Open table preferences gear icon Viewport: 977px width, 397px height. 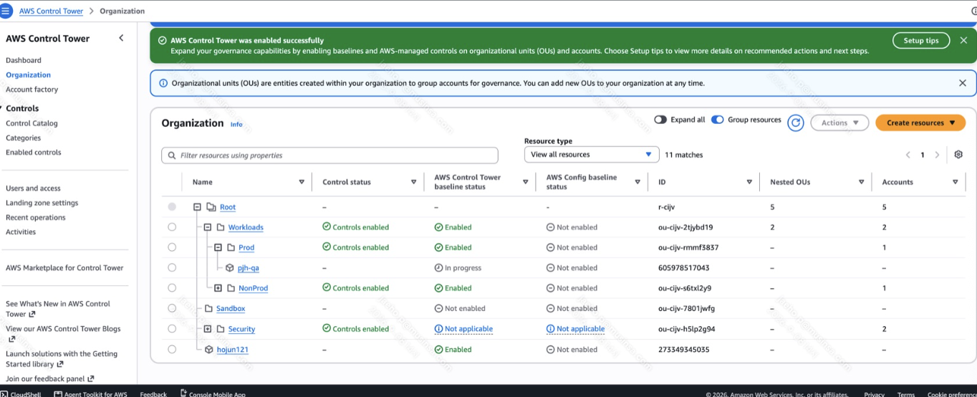point(958,155)
